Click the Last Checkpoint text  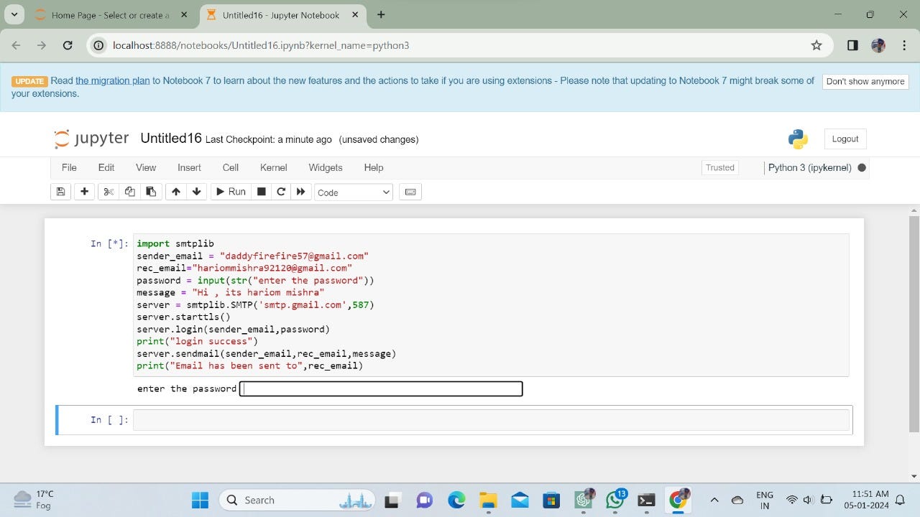tap(269, 139)
